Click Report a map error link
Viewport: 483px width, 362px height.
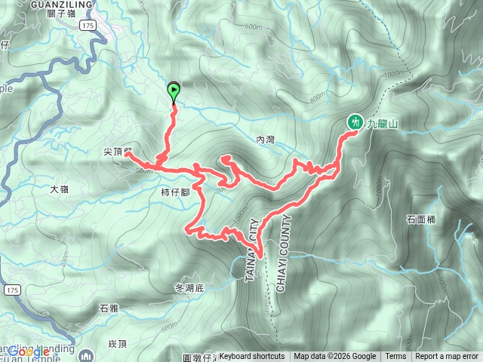447,357
